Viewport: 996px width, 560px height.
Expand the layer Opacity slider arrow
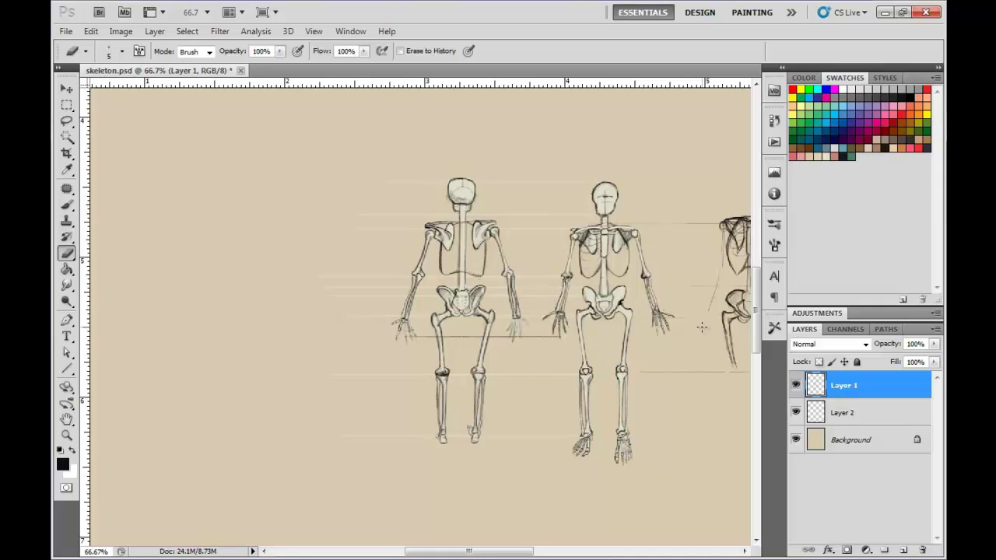(x=934, y=344)
